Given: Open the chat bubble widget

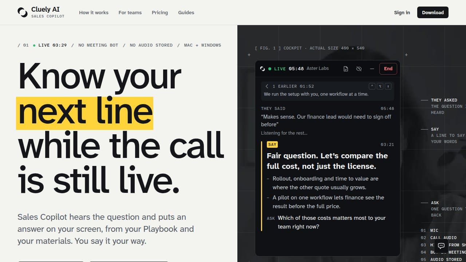Looking at the screenshot, I should [x=441, y=246].
